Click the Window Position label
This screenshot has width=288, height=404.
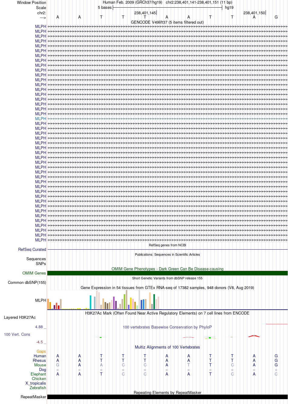[32, 3]
